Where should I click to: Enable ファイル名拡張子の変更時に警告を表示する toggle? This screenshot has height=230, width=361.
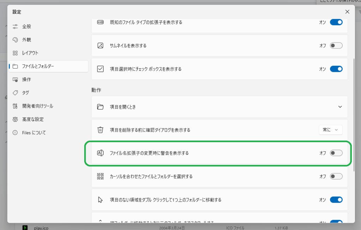[336, 153]
